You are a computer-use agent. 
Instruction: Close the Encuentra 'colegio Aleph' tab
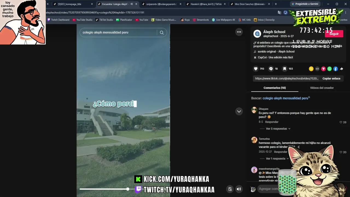[x=136, y=4]
